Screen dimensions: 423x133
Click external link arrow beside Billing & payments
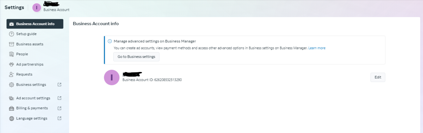[59, 108]
